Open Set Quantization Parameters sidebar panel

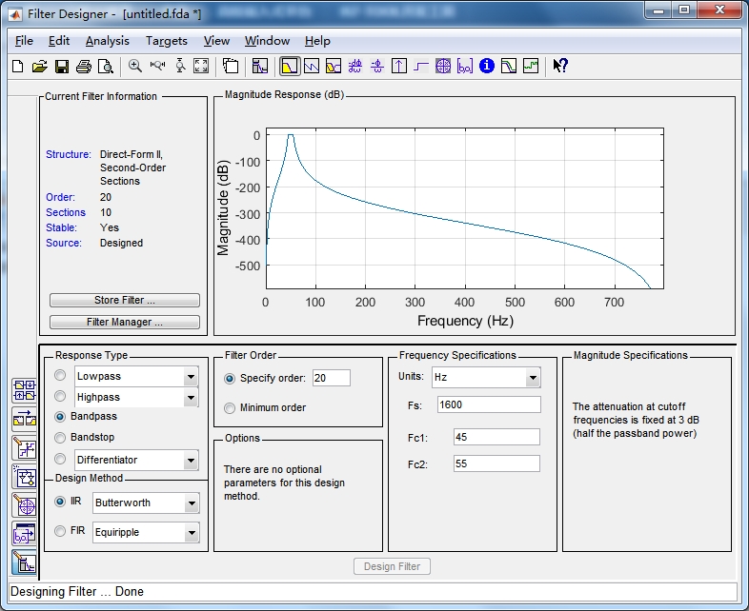(x=25, y=448)
